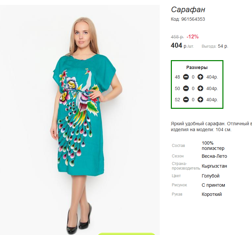Click the Весна-Лето season value

click(x=214, y=156)
